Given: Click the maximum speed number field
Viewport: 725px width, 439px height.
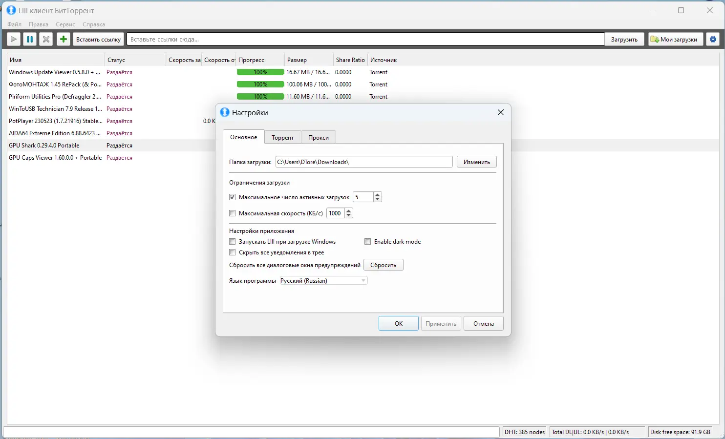Looking at the screenshot, I should pyautogui.click(x=336, y=213).
